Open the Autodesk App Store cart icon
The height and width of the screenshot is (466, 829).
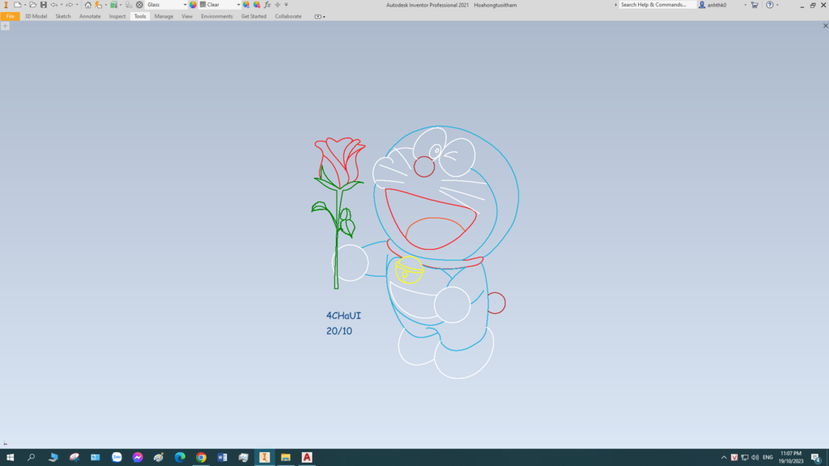755,5
